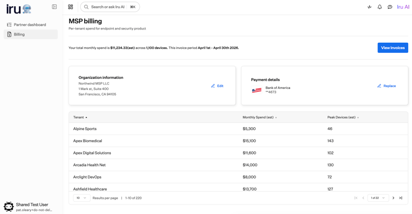Open Iru AI assistant

click(x=403, y=7)
